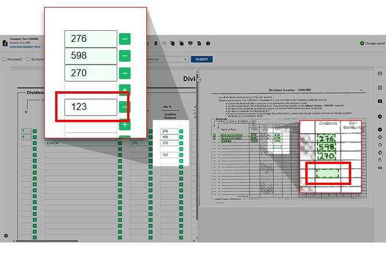
Task: Open the 1099-DIV form dropdown
Action: 168,59
